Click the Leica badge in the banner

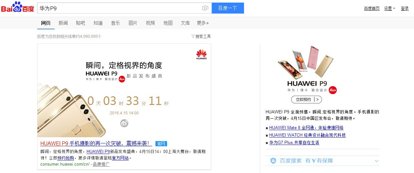tap(122, 79)
